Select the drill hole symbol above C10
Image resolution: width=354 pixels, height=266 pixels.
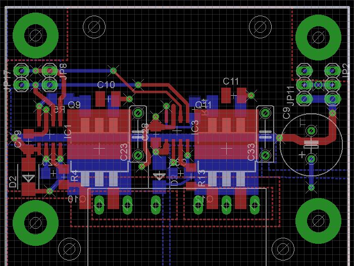94,27
